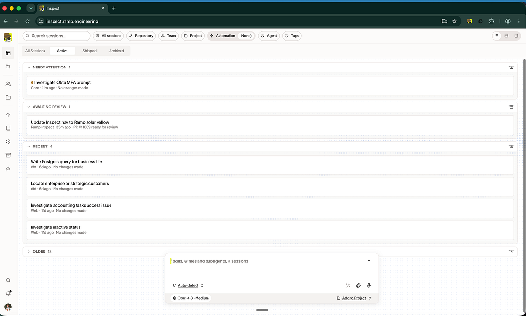Viewport: 526px width, 316px height.
Task: Expand the Older section
Action: pos(29,251)
